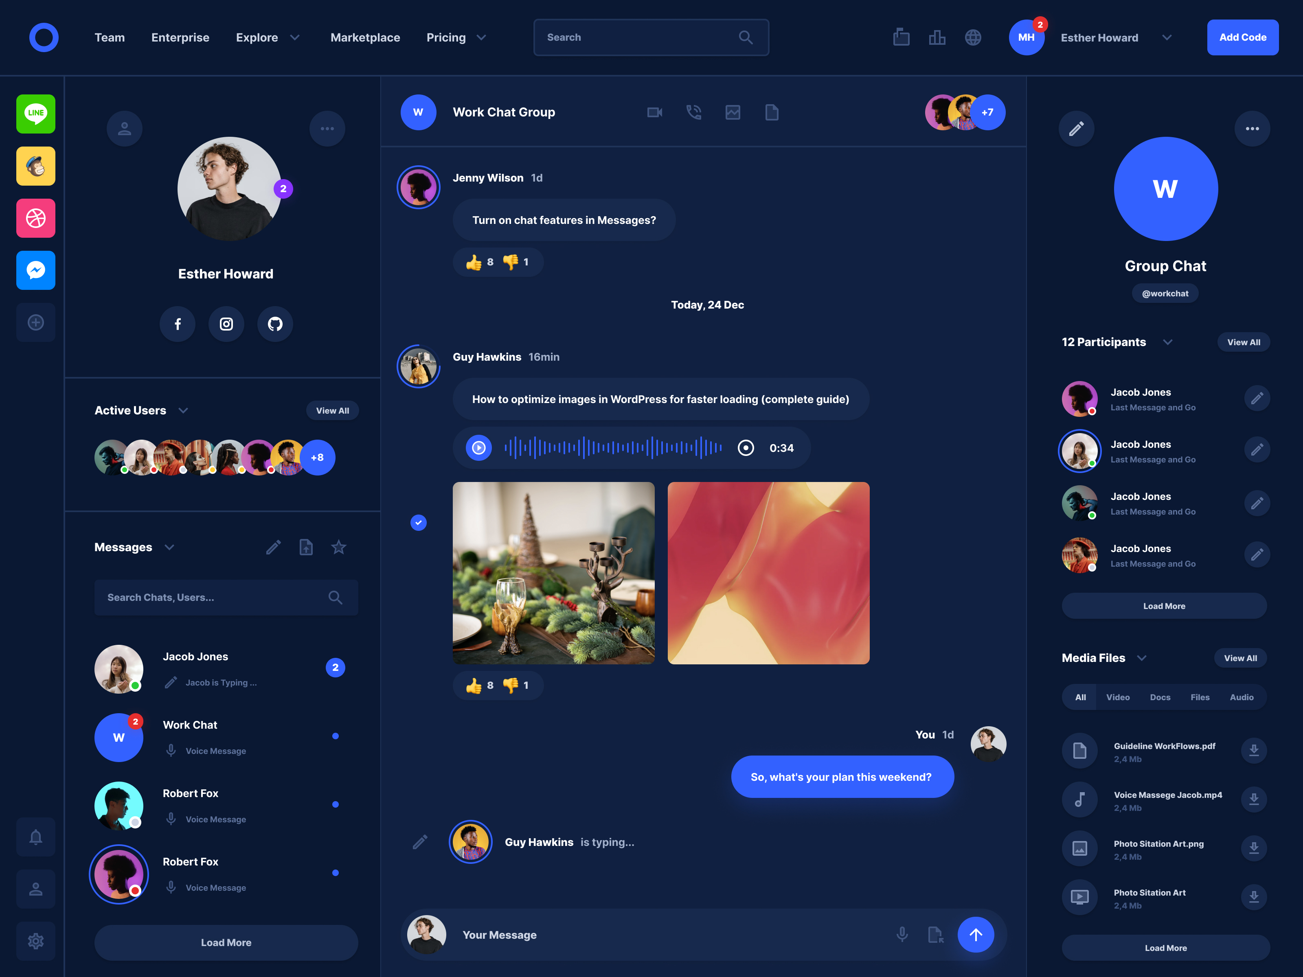Open Esther Howard account dropdown in top bar
The width and height of the screenshot is (1303, 977).
[x=1166, y=37]
